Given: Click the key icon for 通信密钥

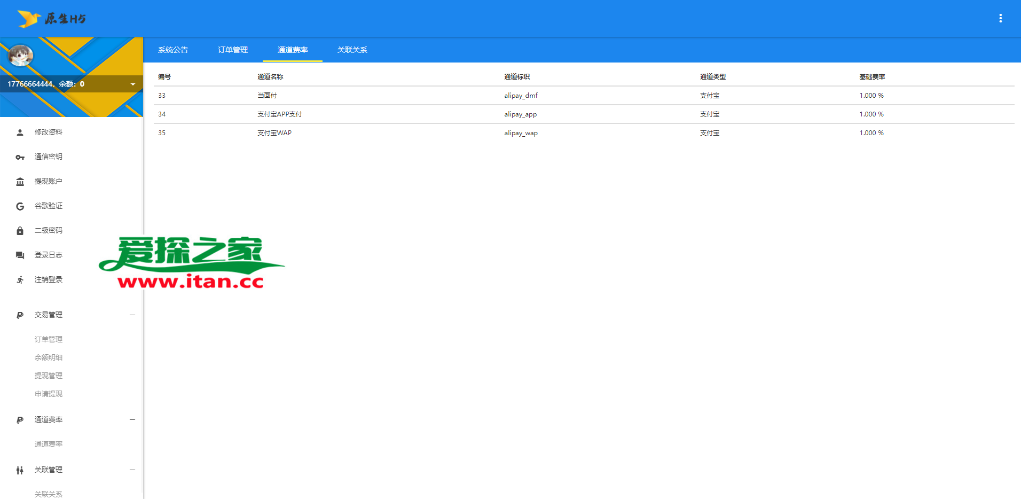Looking at the screenshot, I should click(x=20, y=157).
